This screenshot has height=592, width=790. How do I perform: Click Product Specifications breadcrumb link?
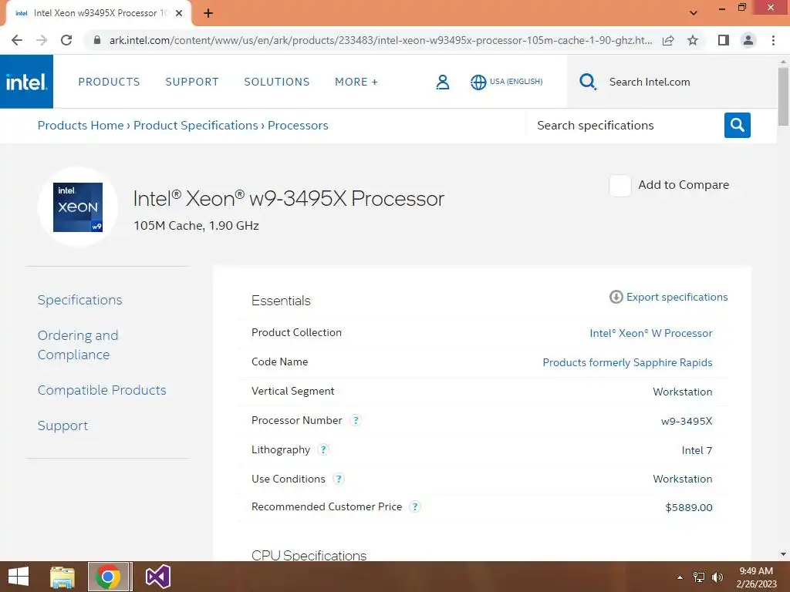click(x=195, y=126)
